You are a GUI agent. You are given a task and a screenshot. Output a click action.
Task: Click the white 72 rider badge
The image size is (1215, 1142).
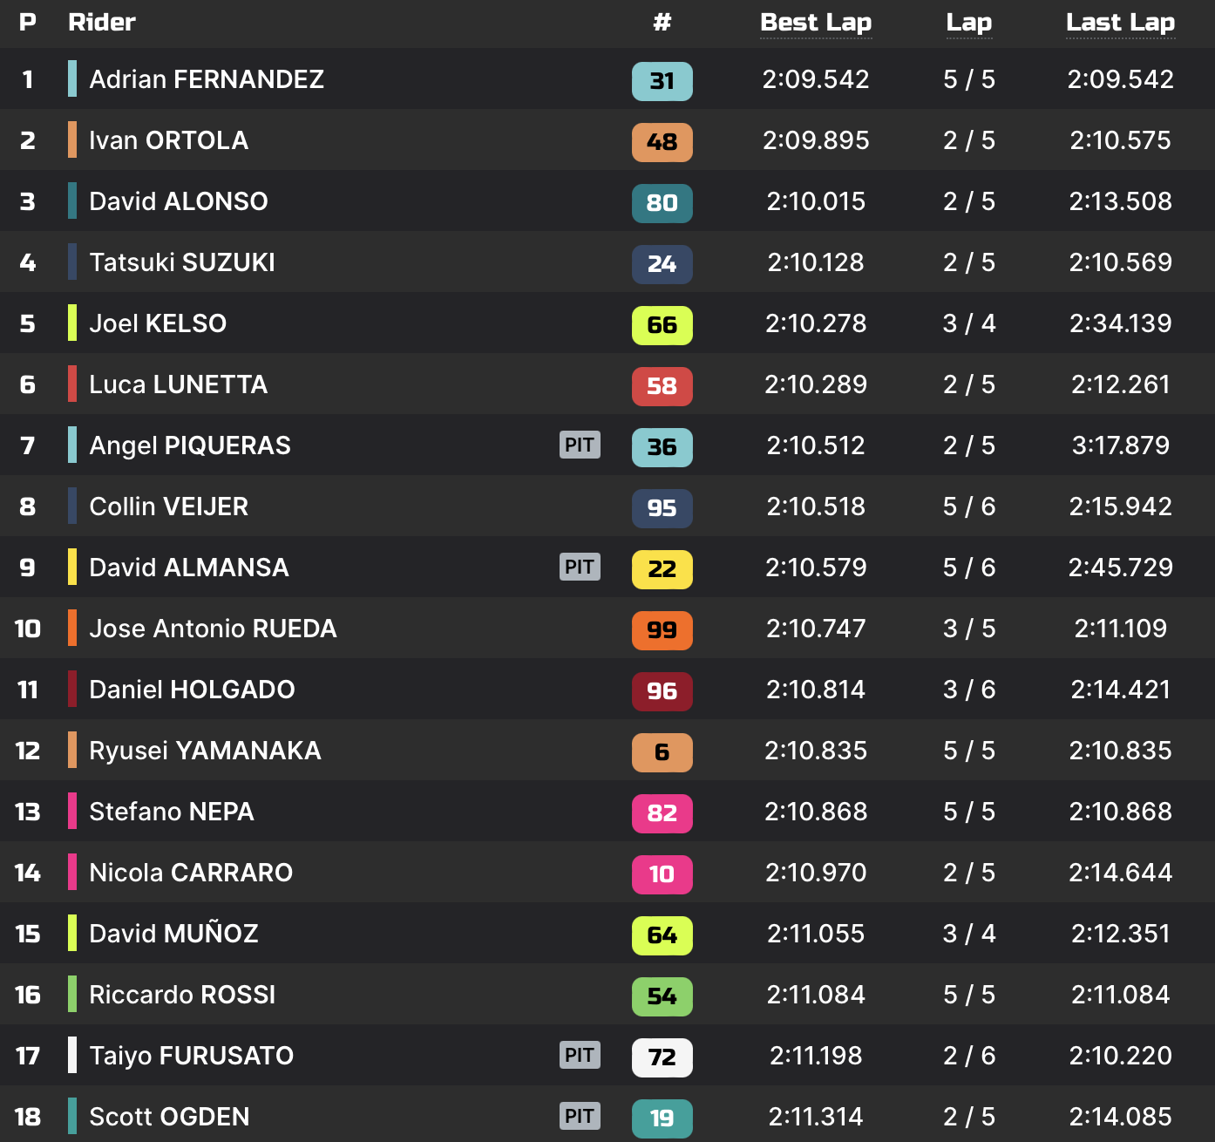coord(662,1057)
